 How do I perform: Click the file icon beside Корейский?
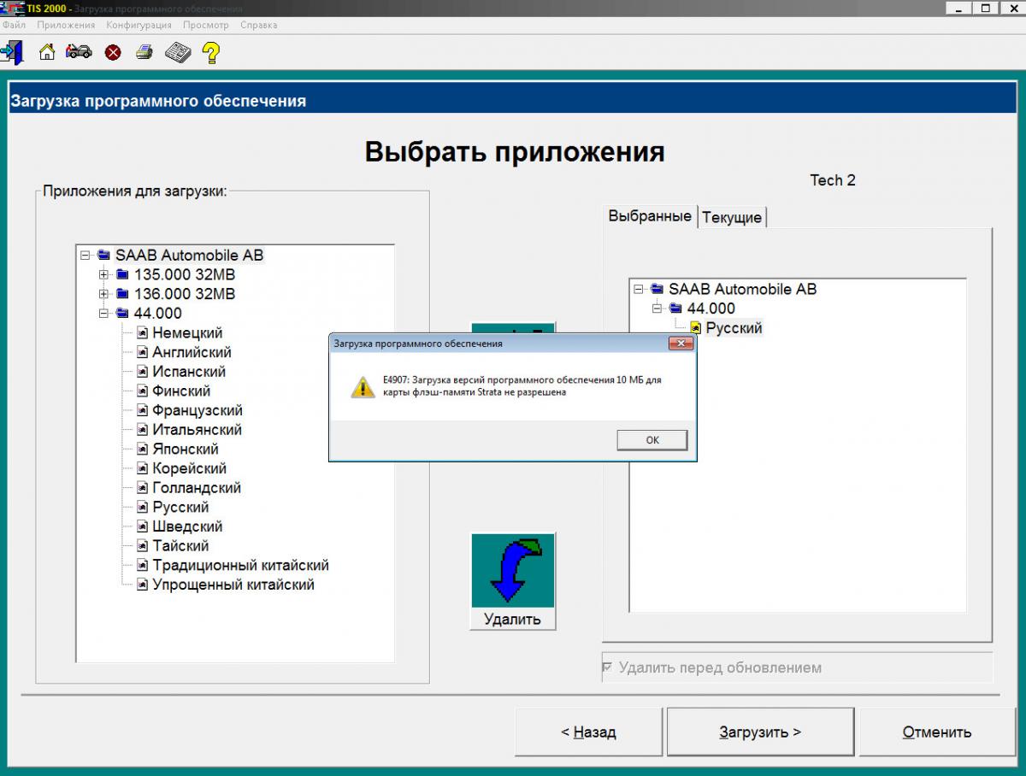pos(143,468)
